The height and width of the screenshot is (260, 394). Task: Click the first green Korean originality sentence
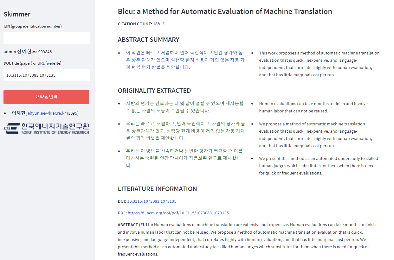pos(185,107)
